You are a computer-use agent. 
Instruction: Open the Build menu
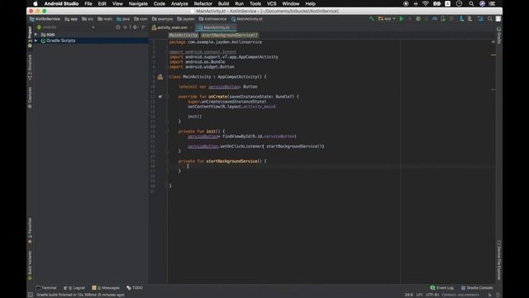tap(223, 3)
